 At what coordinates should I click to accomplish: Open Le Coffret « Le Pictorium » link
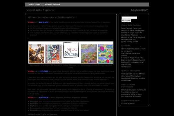point(131,97)
